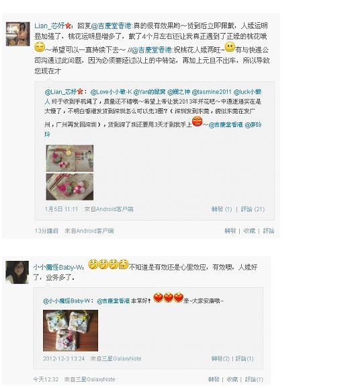Open the top photo thumbnail of the phone charm
The width and height of the screenshot is (352, 388).
coord(70,159)
